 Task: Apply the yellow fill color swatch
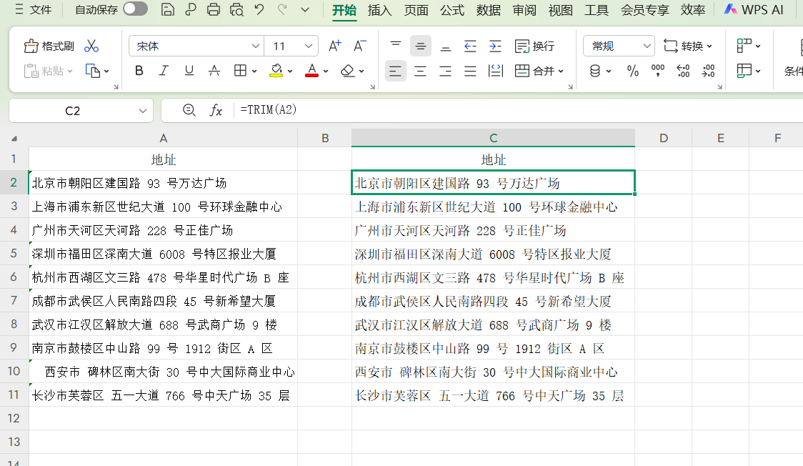pyautogui.click(x=276, y=71)
